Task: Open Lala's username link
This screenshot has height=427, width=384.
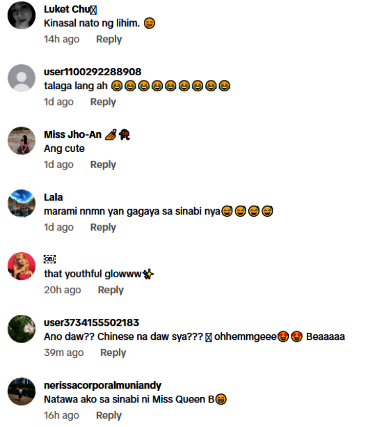Action: click(53, 197)
